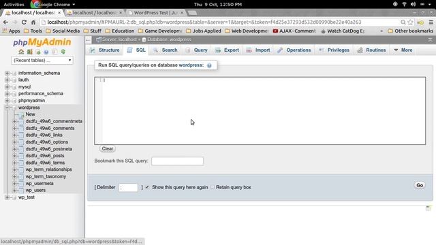Screen dimensions: 436x245
Task: Open the Search tab
Action: pos(165,50)
